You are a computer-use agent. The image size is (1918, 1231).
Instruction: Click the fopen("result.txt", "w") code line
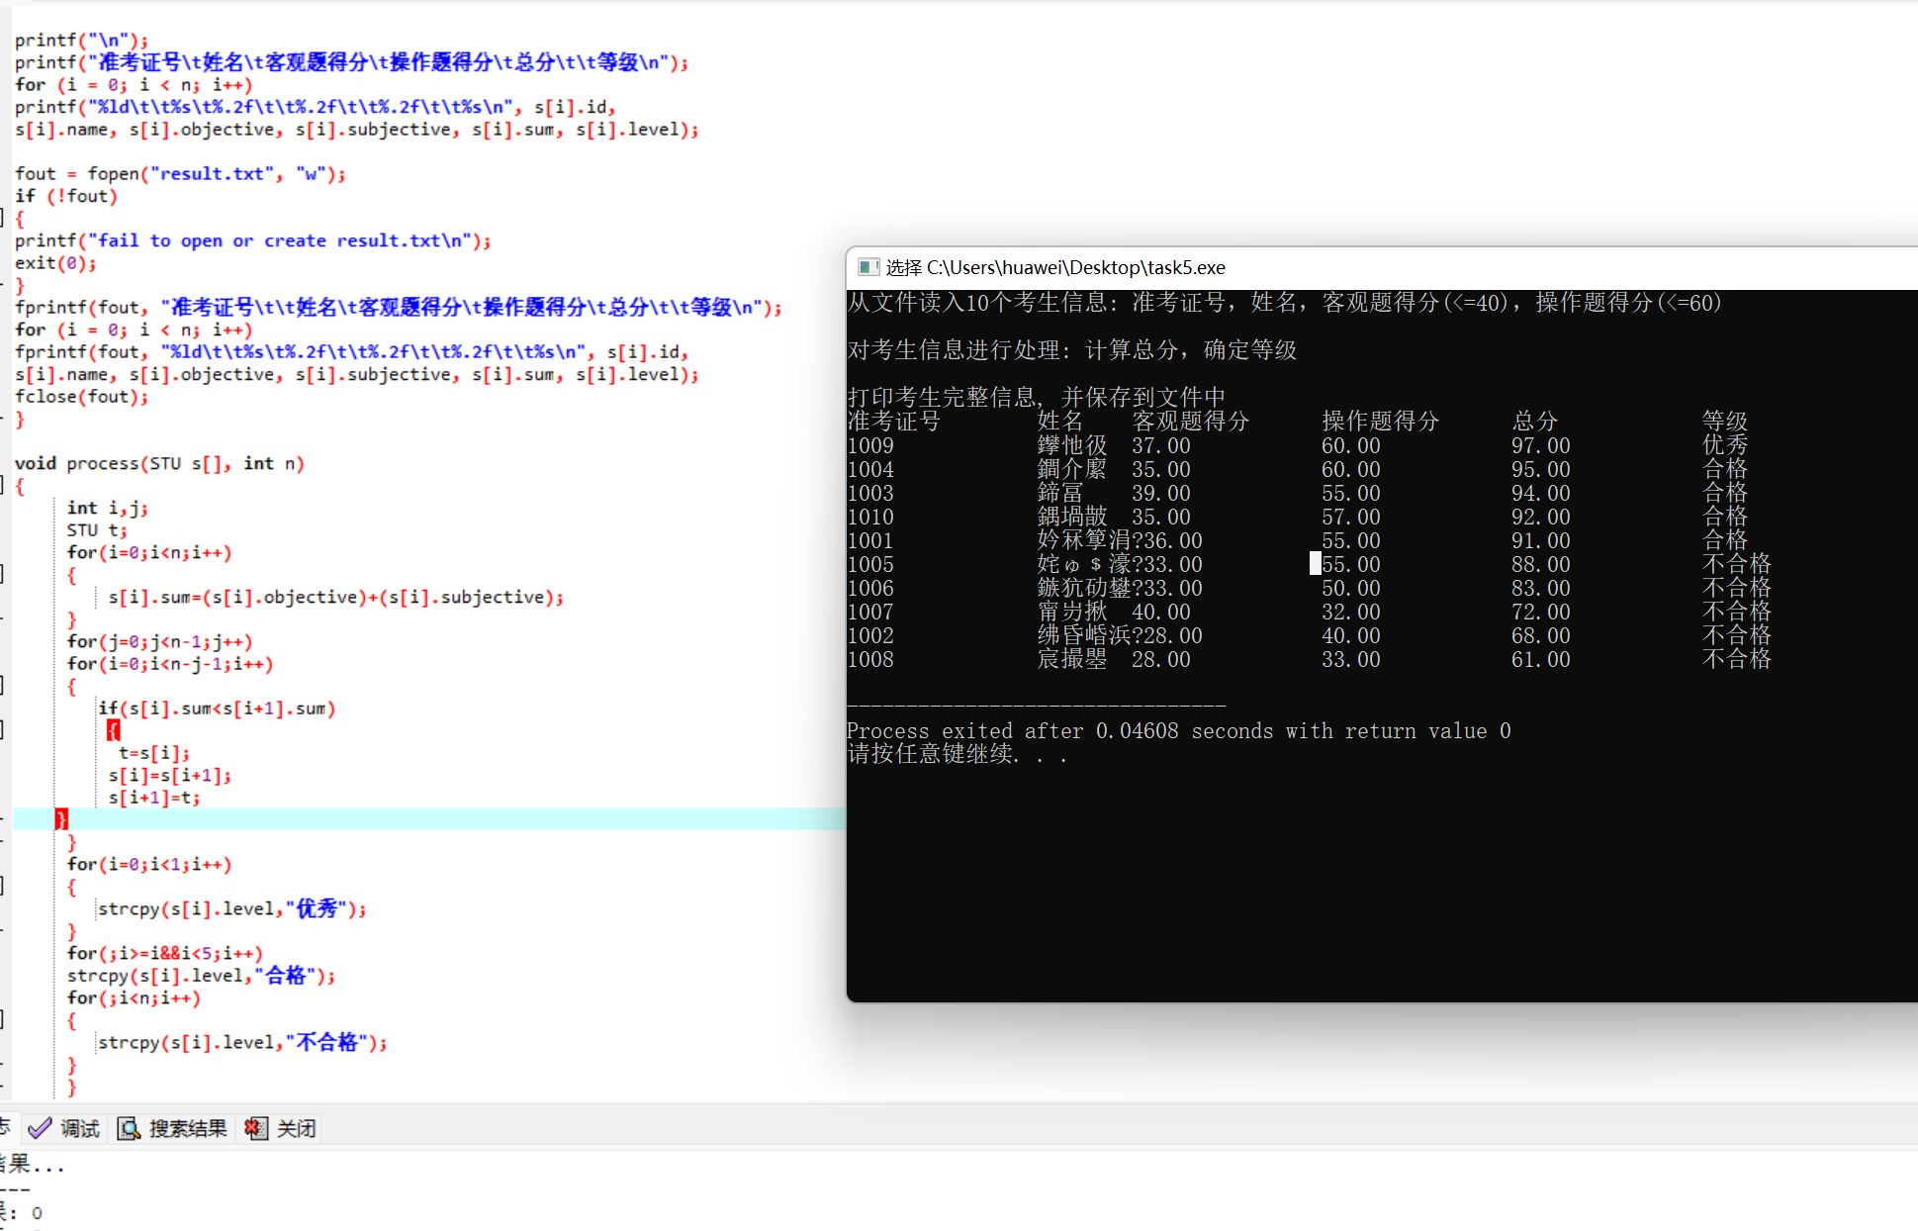click(180, 174)
